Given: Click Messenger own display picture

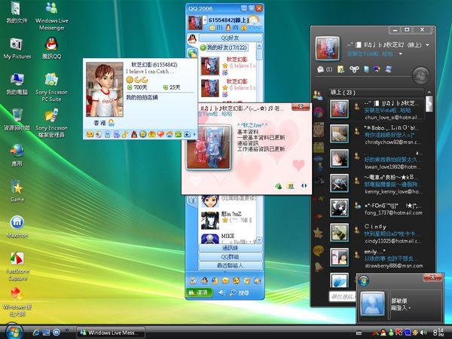Looking at the screenshot, I should pyautogui.click(x=327, y=48).
